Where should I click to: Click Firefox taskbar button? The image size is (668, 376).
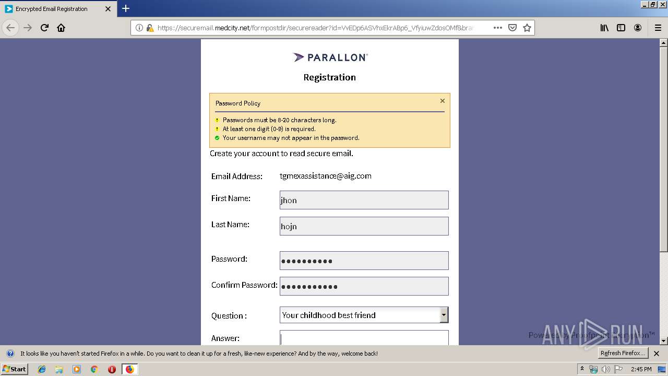click(129, 369)
